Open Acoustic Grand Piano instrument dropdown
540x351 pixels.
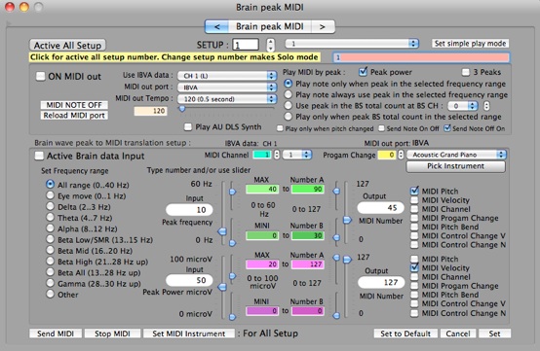tap(456, 155)
